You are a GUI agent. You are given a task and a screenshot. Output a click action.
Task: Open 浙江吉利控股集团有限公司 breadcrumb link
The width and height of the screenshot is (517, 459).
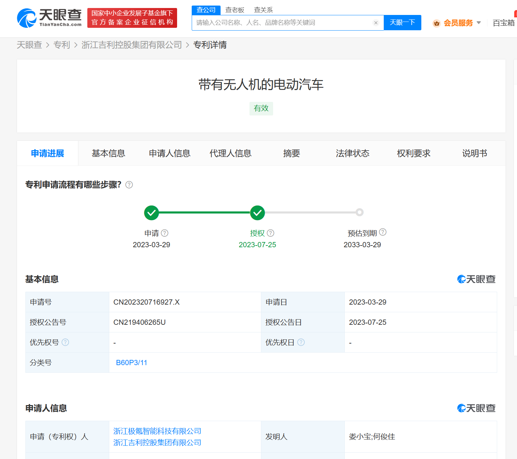(x=132, y=45)
